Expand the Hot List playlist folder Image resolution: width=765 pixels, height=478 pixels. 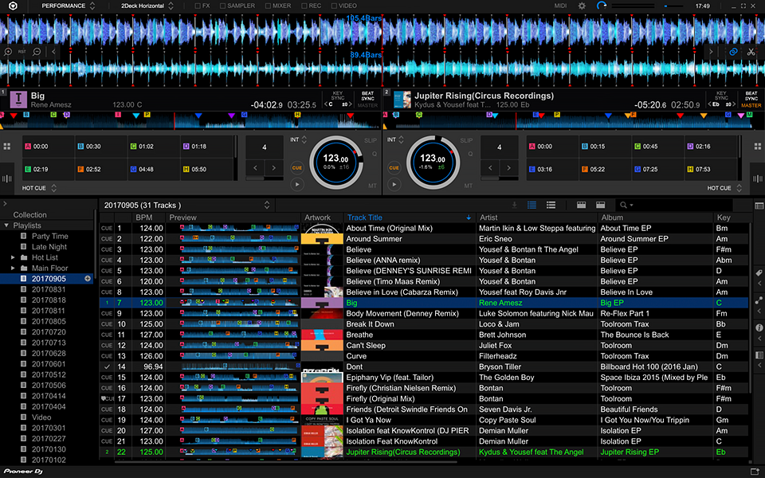[x=14, y=257]
